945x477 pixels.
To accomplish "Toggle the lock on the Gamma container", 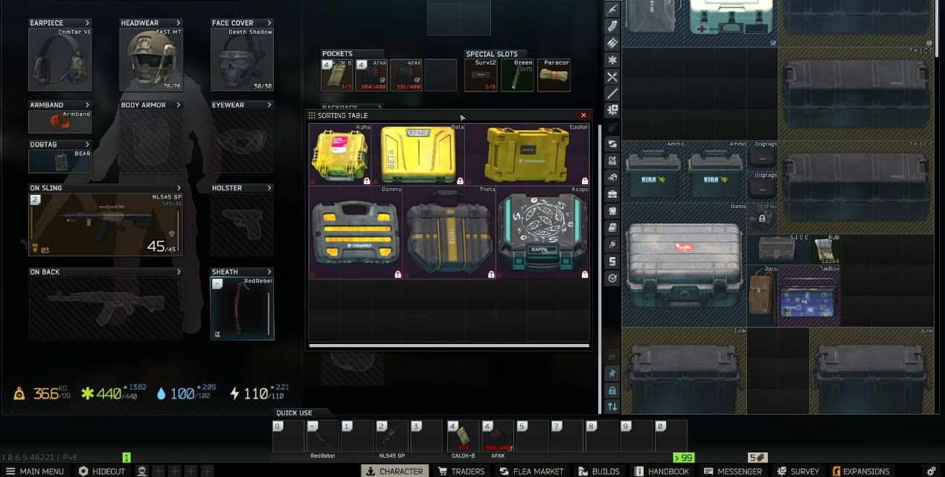I will [x=398, y=274].
